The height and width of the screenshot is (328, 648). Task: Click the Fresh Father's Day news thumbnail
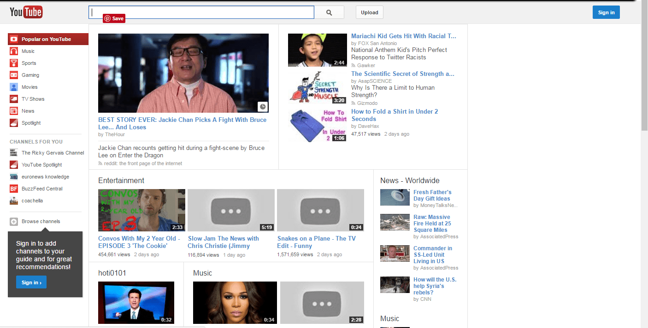tap(395, 197)
